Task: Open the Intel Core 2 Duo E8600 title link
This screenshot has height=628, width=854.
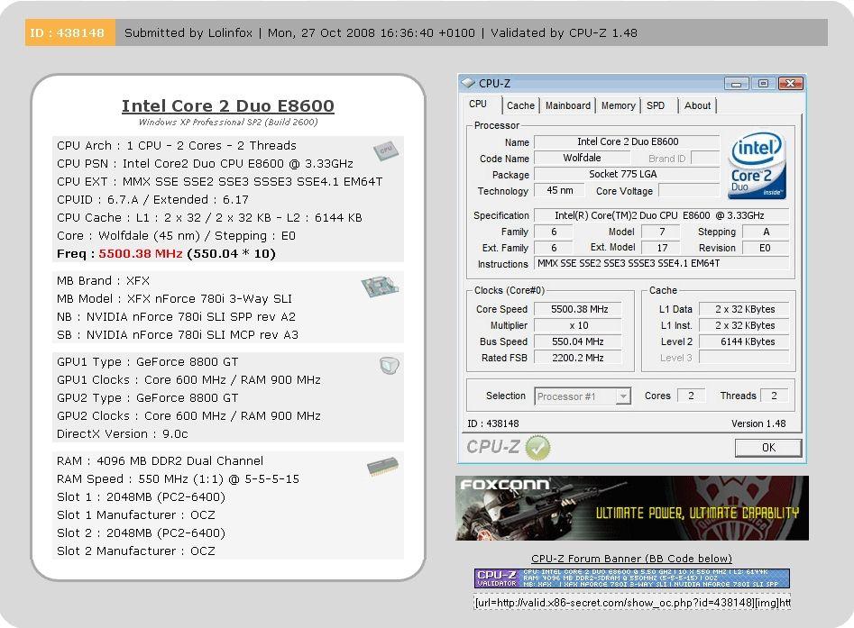Action: (227, 105)
